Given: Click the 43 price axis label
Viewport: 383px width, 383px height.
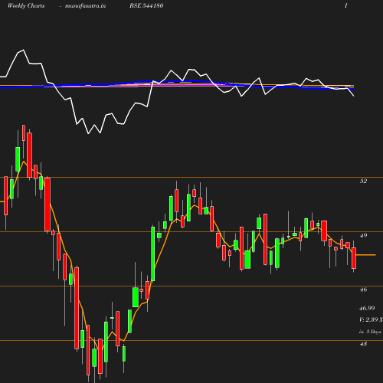Looking at the screenshot, I should pos(363,344).
